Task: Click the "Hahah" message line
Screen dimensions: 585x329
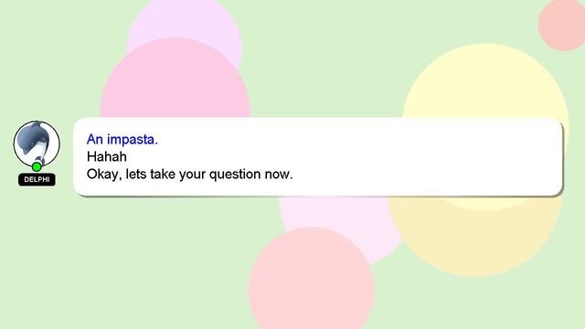Action: click(x=107, y=156)
